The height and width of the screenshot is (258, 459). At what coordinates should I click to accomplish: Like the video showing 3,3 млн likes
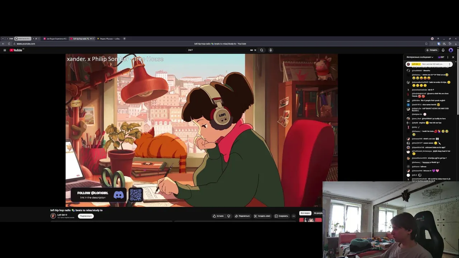(218, 216)
